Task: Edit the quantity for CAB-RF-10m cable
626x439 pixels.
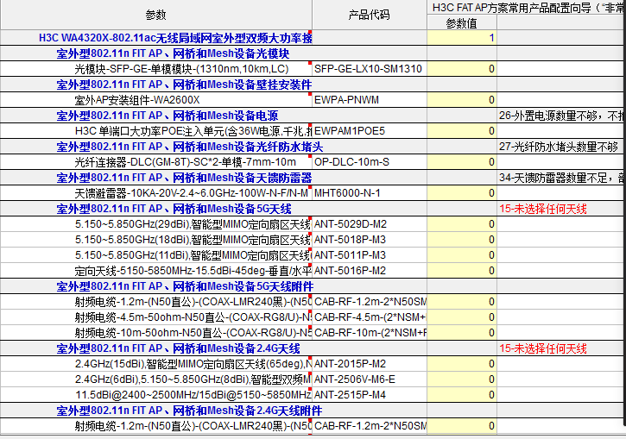Action: click(462, 333)
